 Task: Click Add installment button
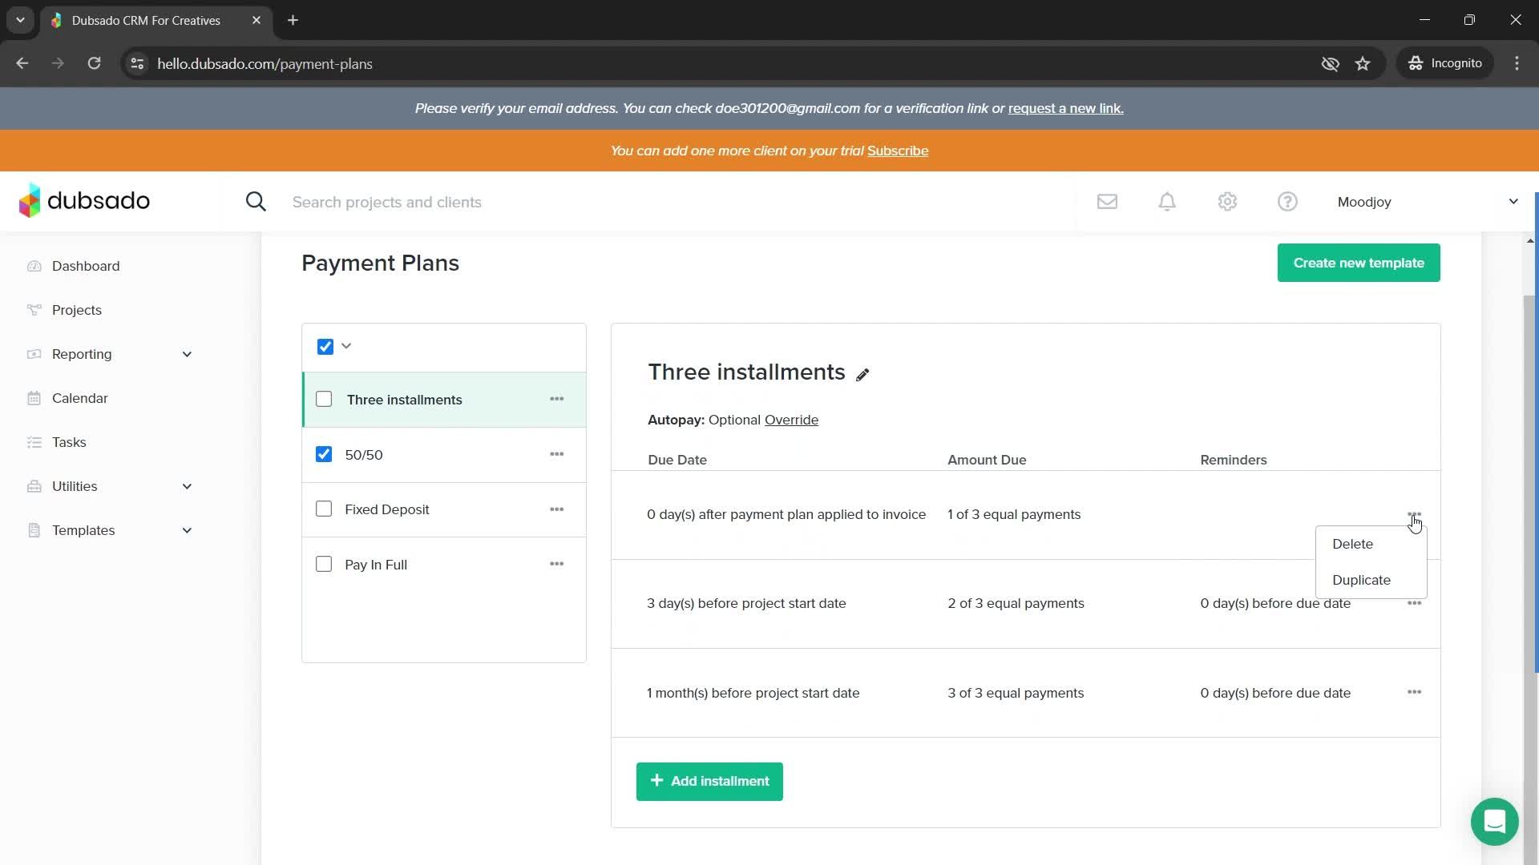point(709,781)
